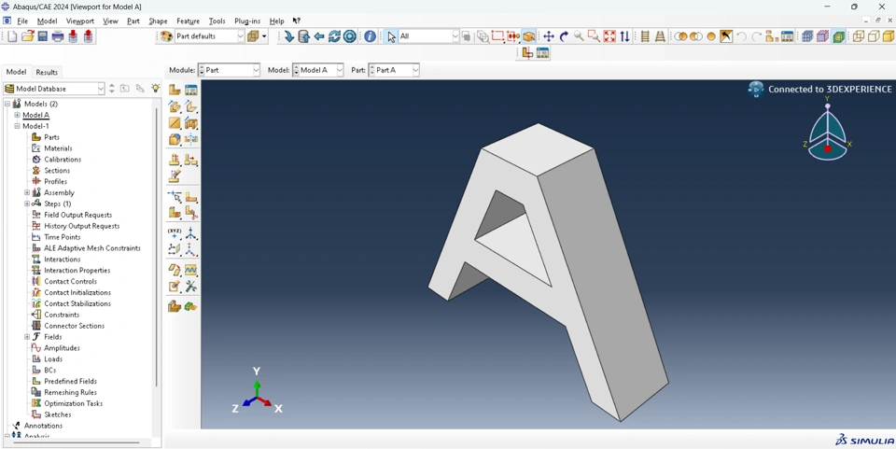Open the Plug-ins menu

[x=247, y=21]
